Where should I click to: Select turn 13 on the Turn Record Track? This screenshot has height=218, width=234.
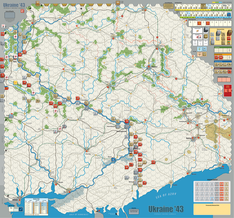click(187, 14)
